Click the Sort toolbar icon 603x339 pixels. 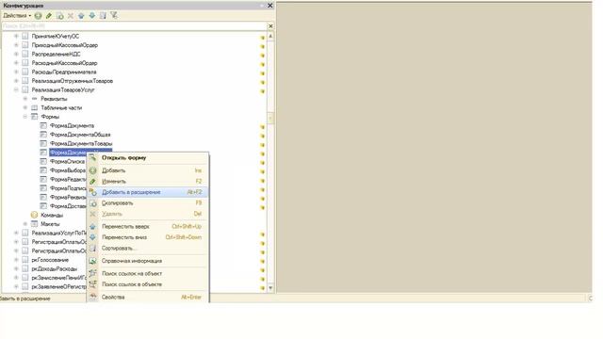click(x=103, y=16)
